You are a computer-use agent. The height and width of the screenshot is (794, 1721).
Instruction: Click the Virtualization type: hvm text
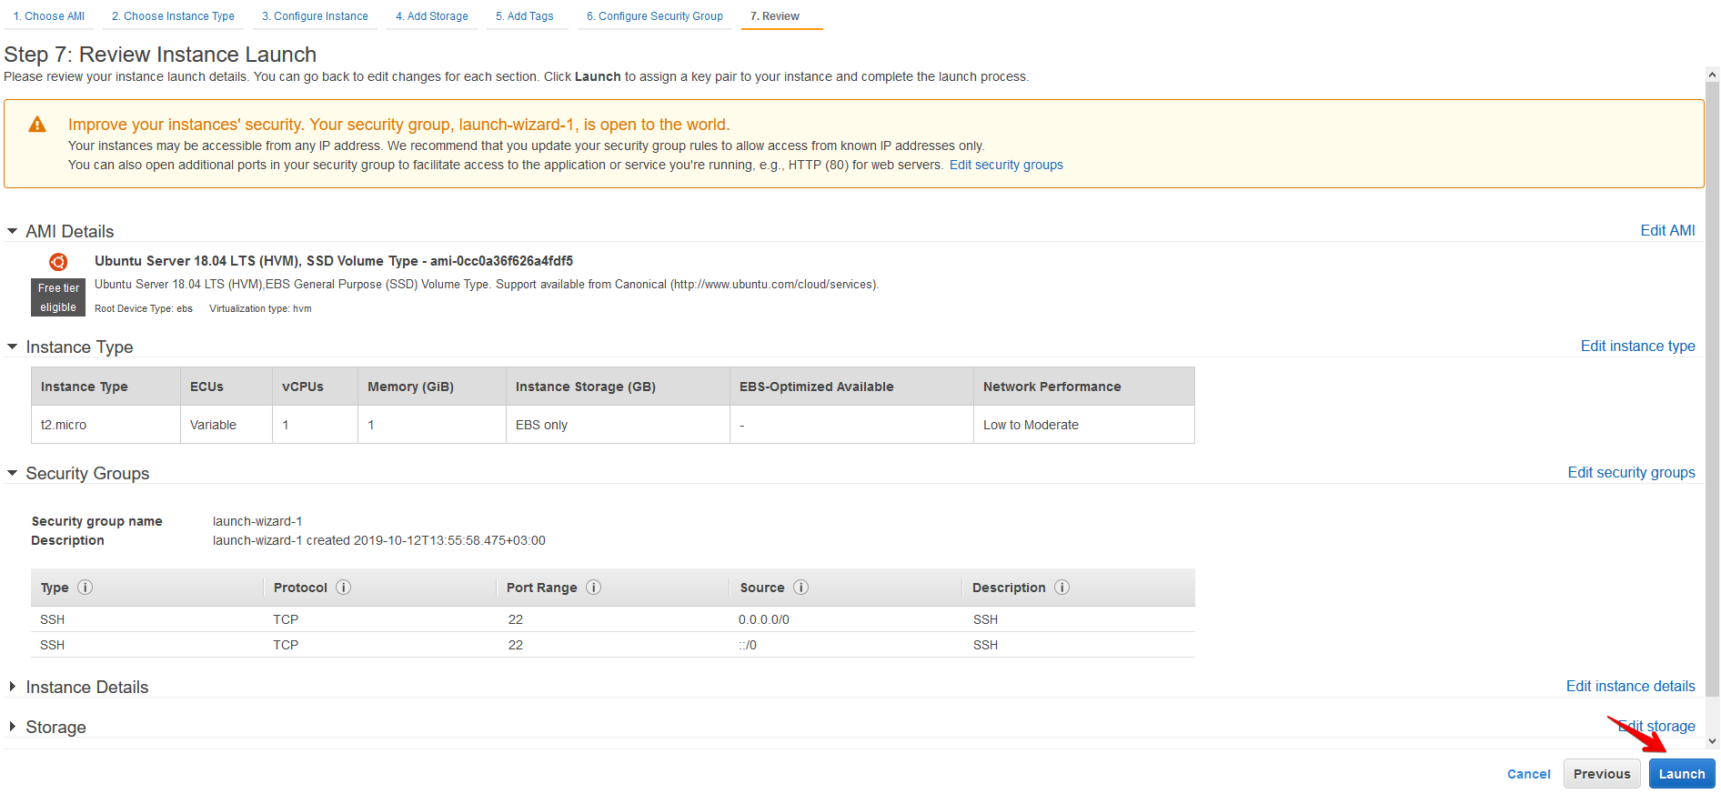pyautogui.click(x=260, y=308)
